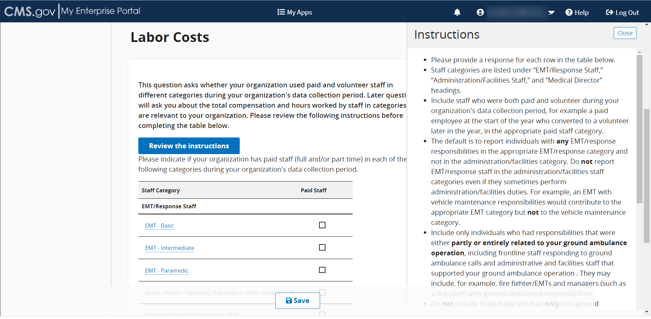Check the EMT - Basic paid staff box
Viewport: 651px width, 319px height.
tap(322, 225)
